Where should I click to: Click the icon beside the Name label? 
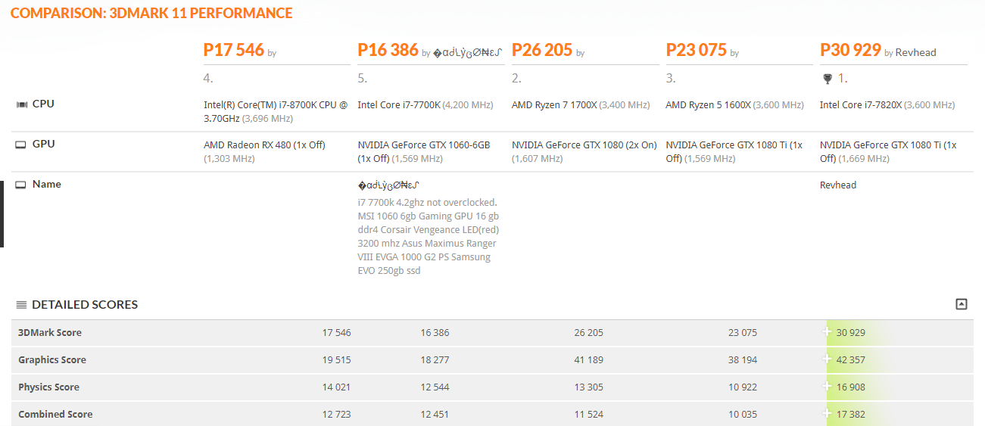click(21, 185)
